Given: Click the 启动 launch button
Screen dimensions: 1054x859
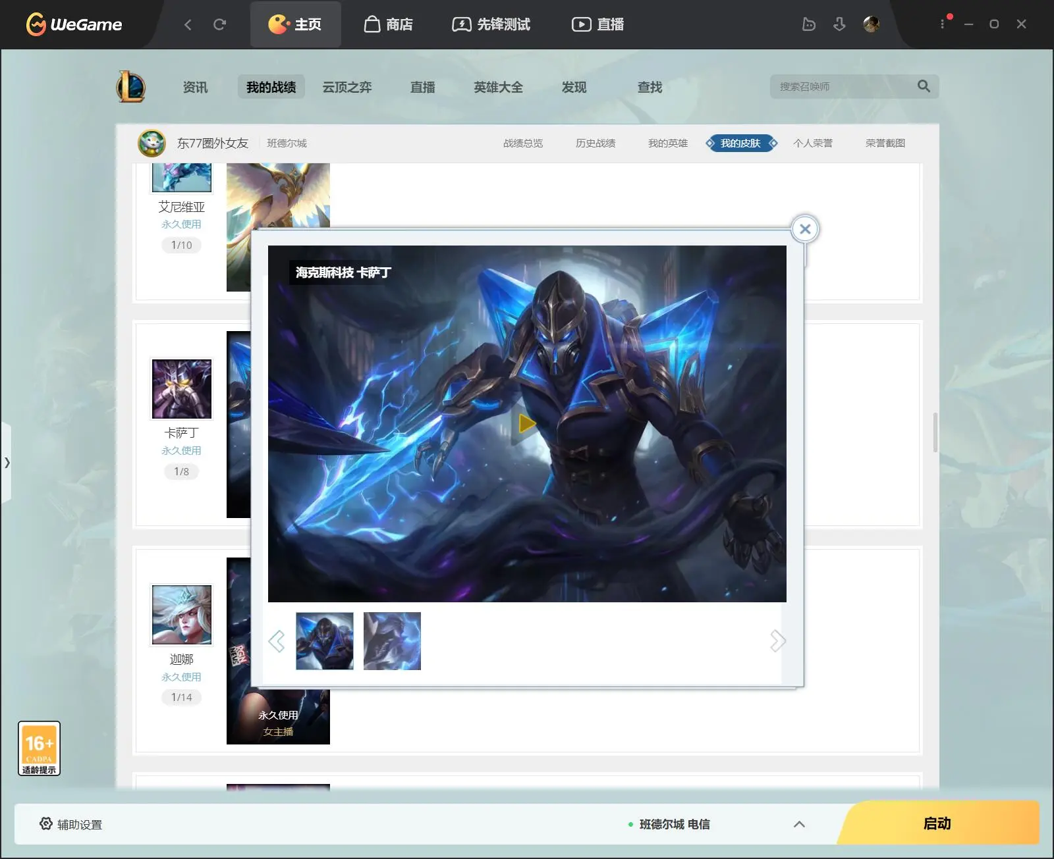Looking at the screenshot, I should click(937, 823).
